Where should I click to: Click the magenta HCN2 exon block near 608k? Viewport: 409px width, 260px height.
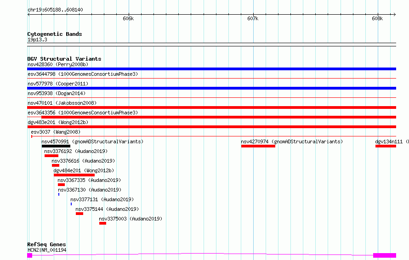coord(385,255)
